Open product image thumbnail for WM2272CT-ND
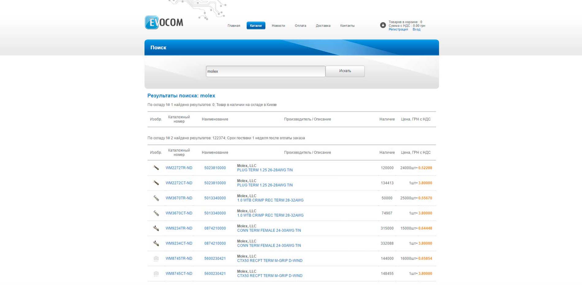The image size is (582, 285). pyautogui.click(x=156, y=183)
